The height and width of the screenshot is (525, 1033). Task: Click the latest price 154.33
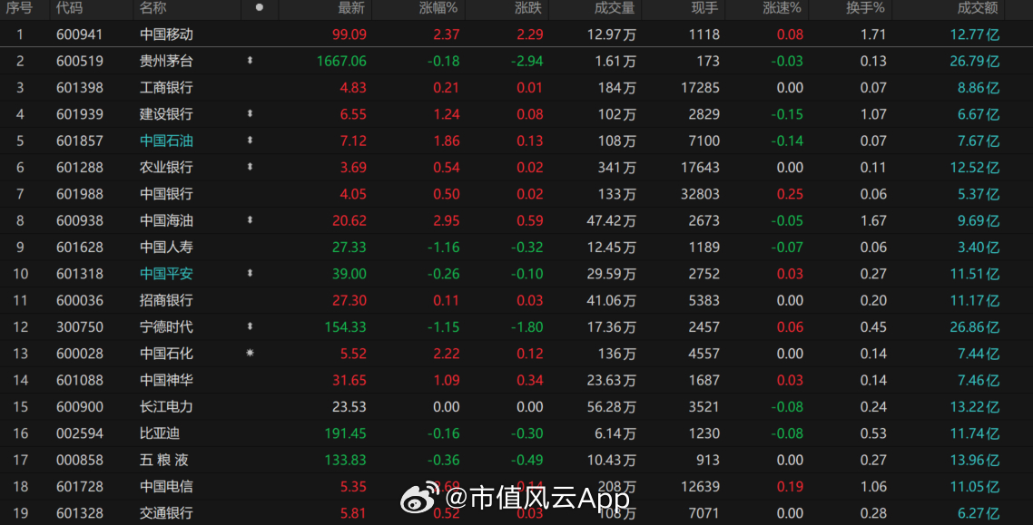click(x=345, y=327)
